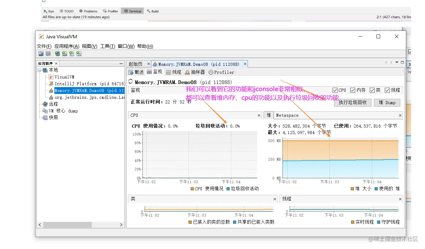
Task: Select the VM 核心 dump tree node
Action: (63, 111)
